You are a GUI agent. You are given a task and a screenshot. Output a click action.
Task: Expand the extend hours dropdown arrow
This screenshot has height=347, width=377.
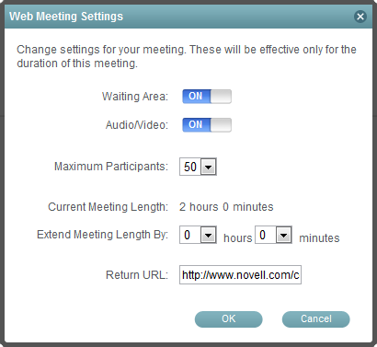click(x=209, y=235)
